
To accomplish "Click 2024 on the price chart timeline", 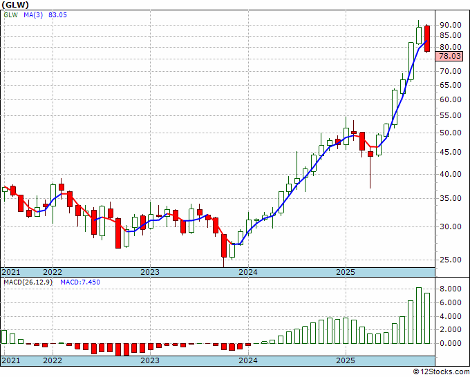I will coord(248,272).
